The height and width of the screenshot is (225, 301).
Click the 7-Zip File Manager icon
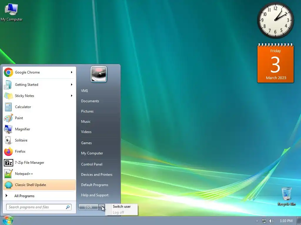click(9, 163)
